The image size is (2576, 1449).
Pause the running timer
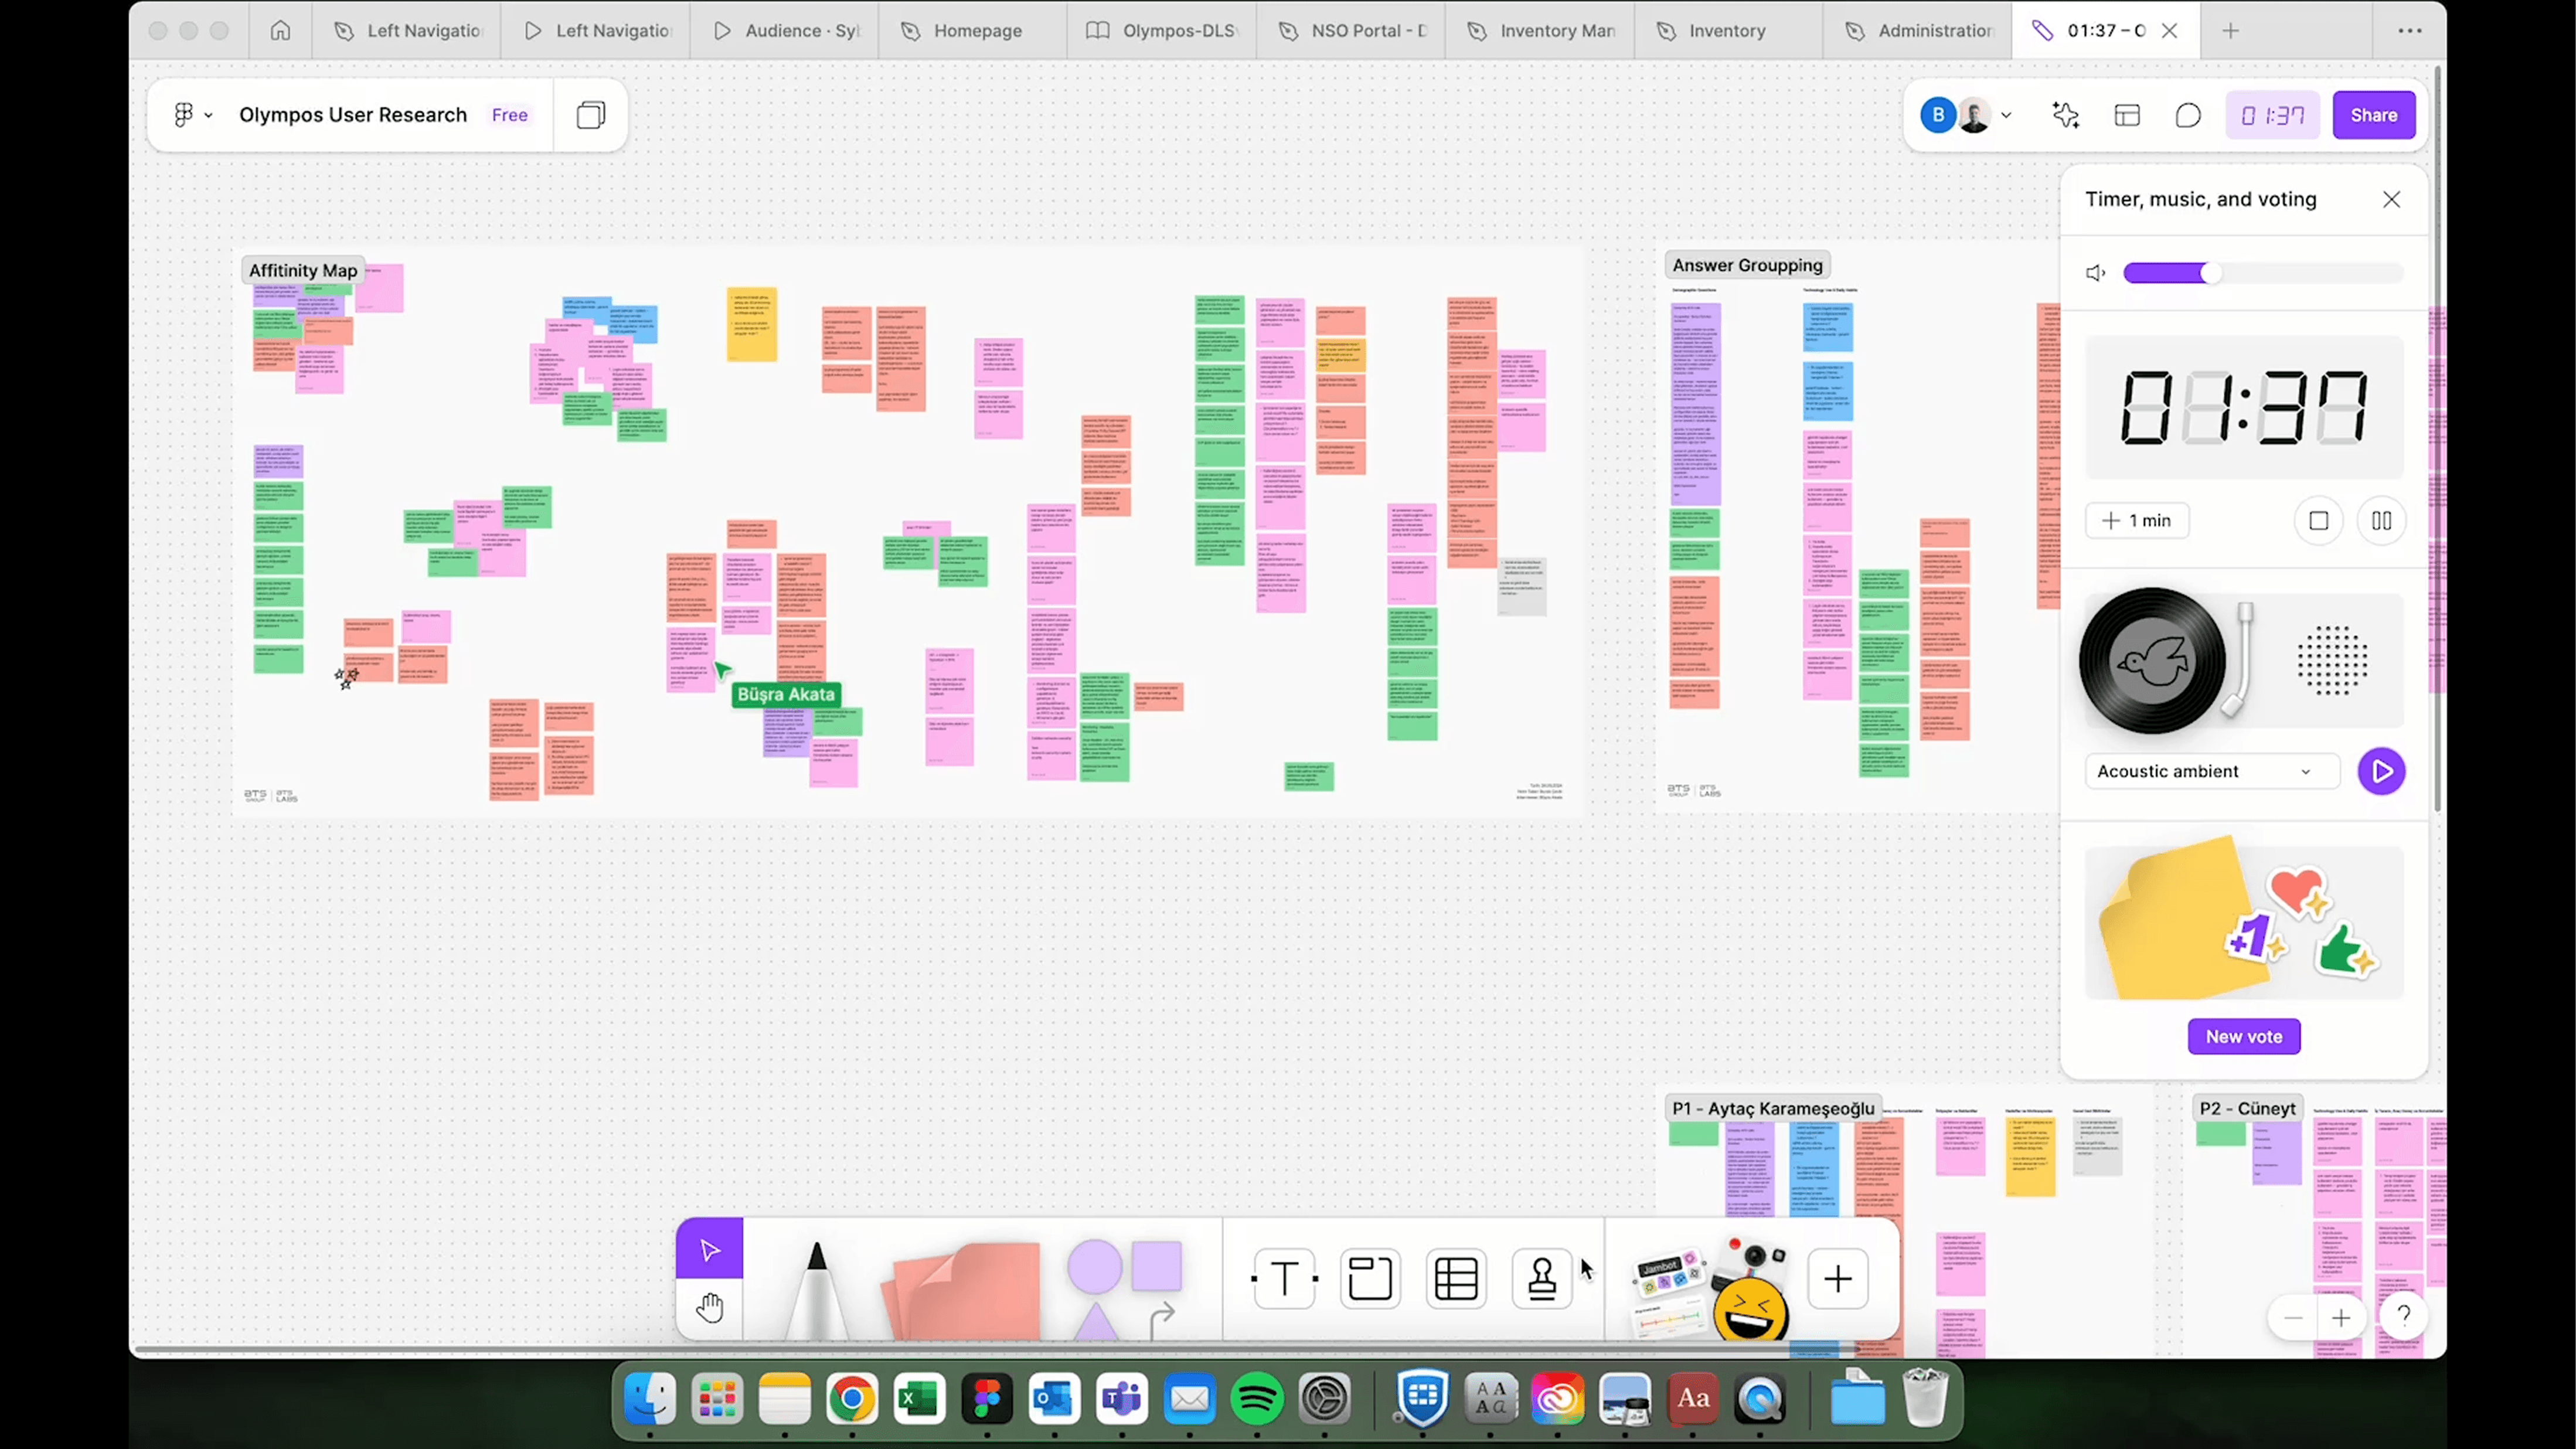tap(2381, 521)
